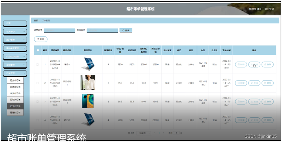Viewport: 282px width, 142px height.
Task: Click the 操作 column header
Action: (x=254, y=50)
